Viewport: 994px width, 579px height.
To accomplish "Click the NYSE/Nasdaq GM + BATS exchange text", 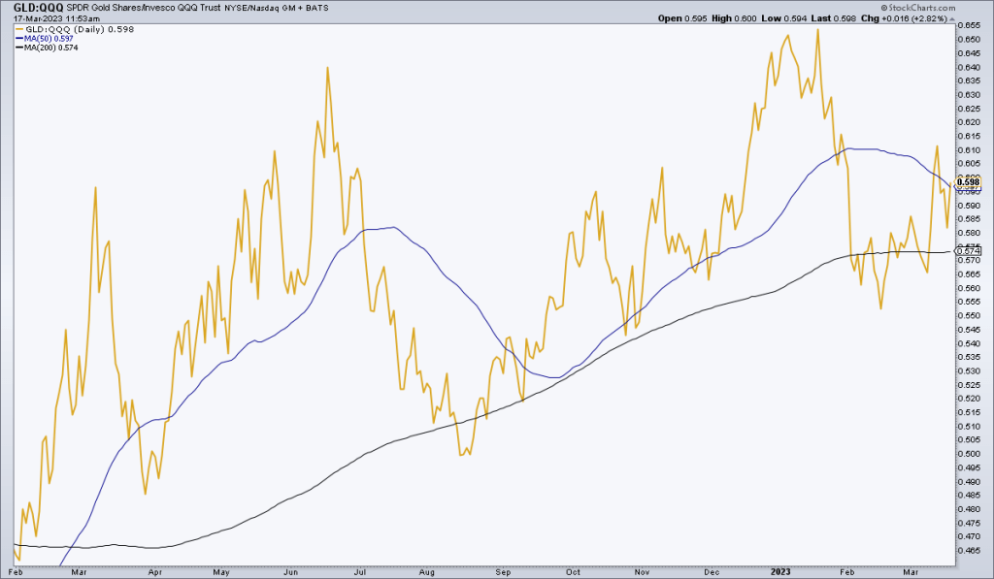I will click(x=277, y=8).
